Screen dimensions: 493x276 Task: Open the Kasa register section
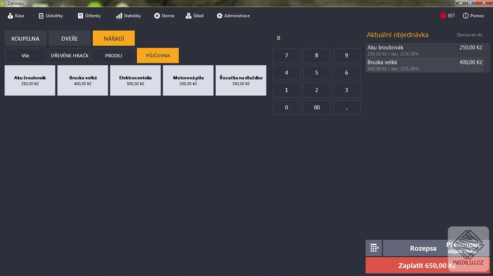pyautogui.click(x=16, y=16)
